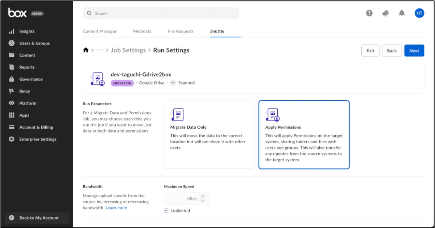Click the Insights bar chart icon
Viewport: 435px width, 228px height.
(x=12, y=31)
